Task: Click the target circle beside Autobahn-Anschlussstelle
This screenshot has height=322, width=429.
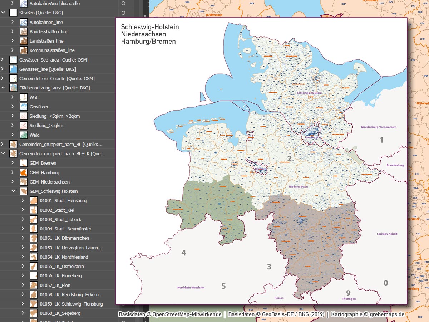Action: click(x=123, y=3)
